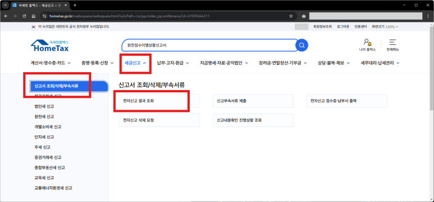This screenshot has height=202, width=434.
Task: Expand 계산서·영수증·카드 menu
Action: tap(51, 63)
